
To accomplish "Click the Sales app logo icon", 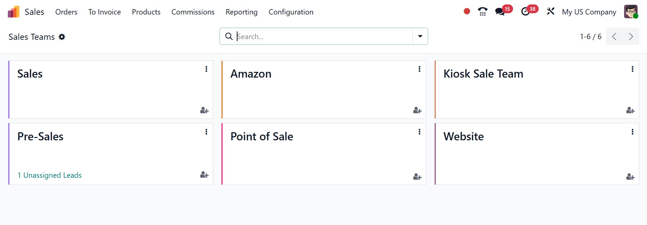I will click(x=13, y=12).
